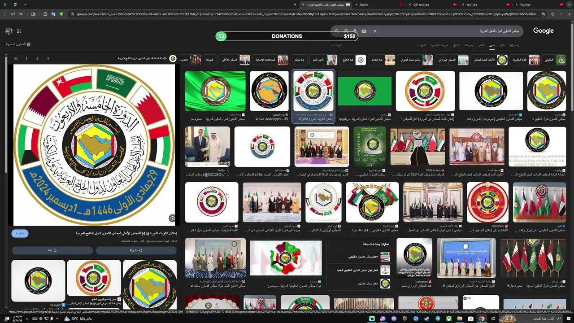Open the Google account avatar

click(9, 31)
